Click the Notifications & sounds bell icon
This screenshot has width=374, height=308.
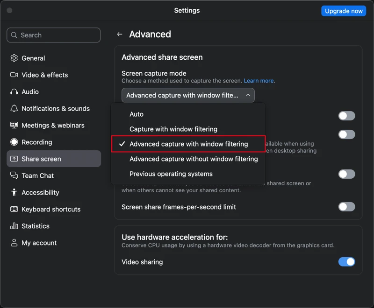(x=14, y=109)
